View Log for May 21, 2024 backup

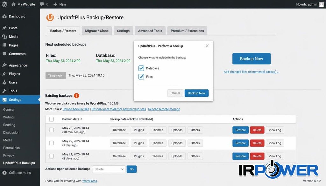pyautogui.click(x=275, y=156)
